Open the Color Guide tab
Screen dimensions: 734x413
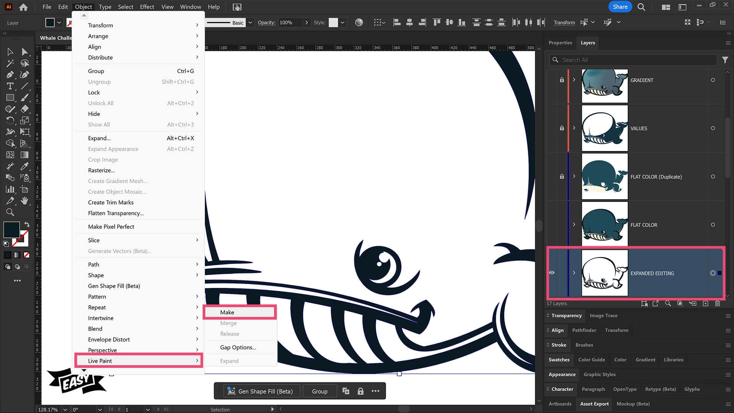pyautogui.click(x=591, y=360)
